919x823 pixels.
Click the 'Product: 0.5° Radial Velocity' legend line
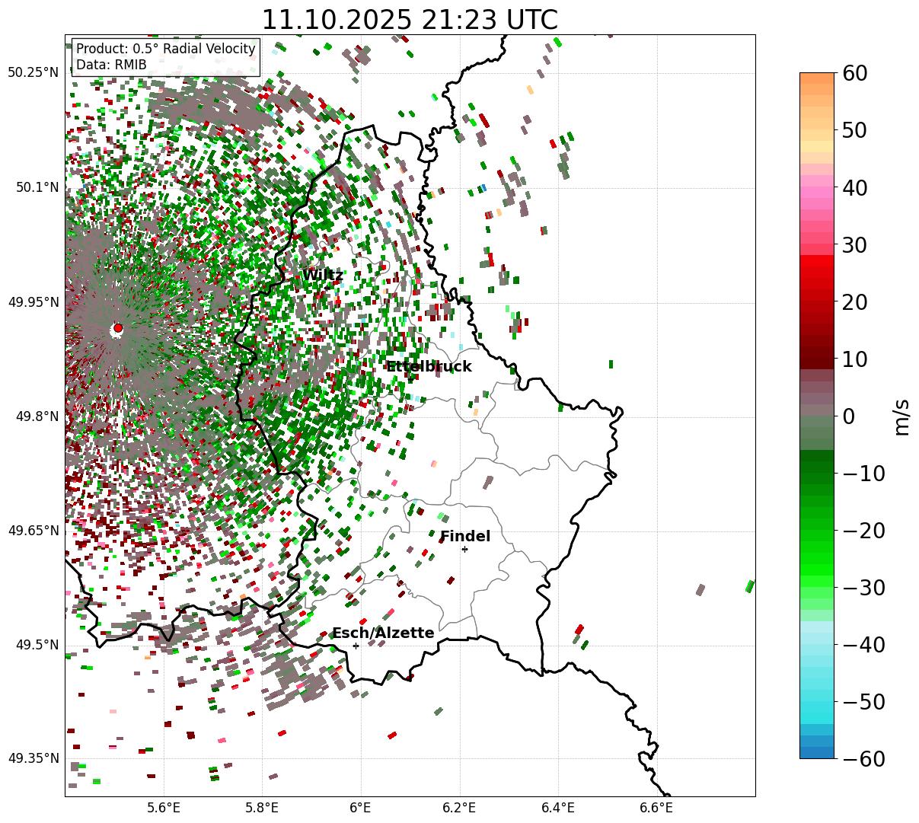166,49
